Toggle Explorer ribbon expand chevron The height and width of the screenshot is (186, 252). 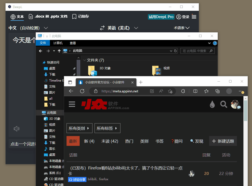tap(209, 43)
